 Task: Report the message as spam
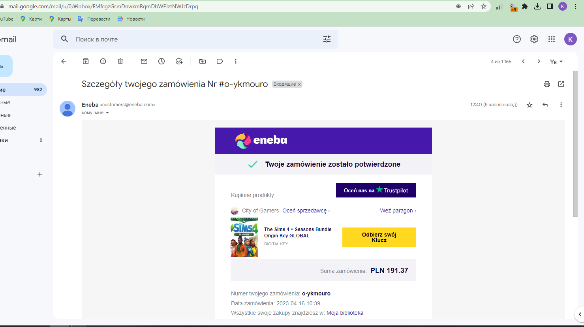click(103, 61)
